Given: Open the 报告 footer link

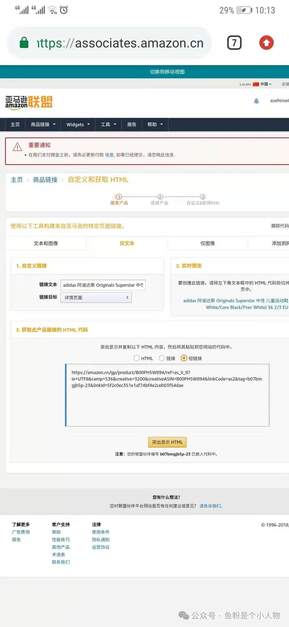Looking at the screenshot, I should (16, 540).
